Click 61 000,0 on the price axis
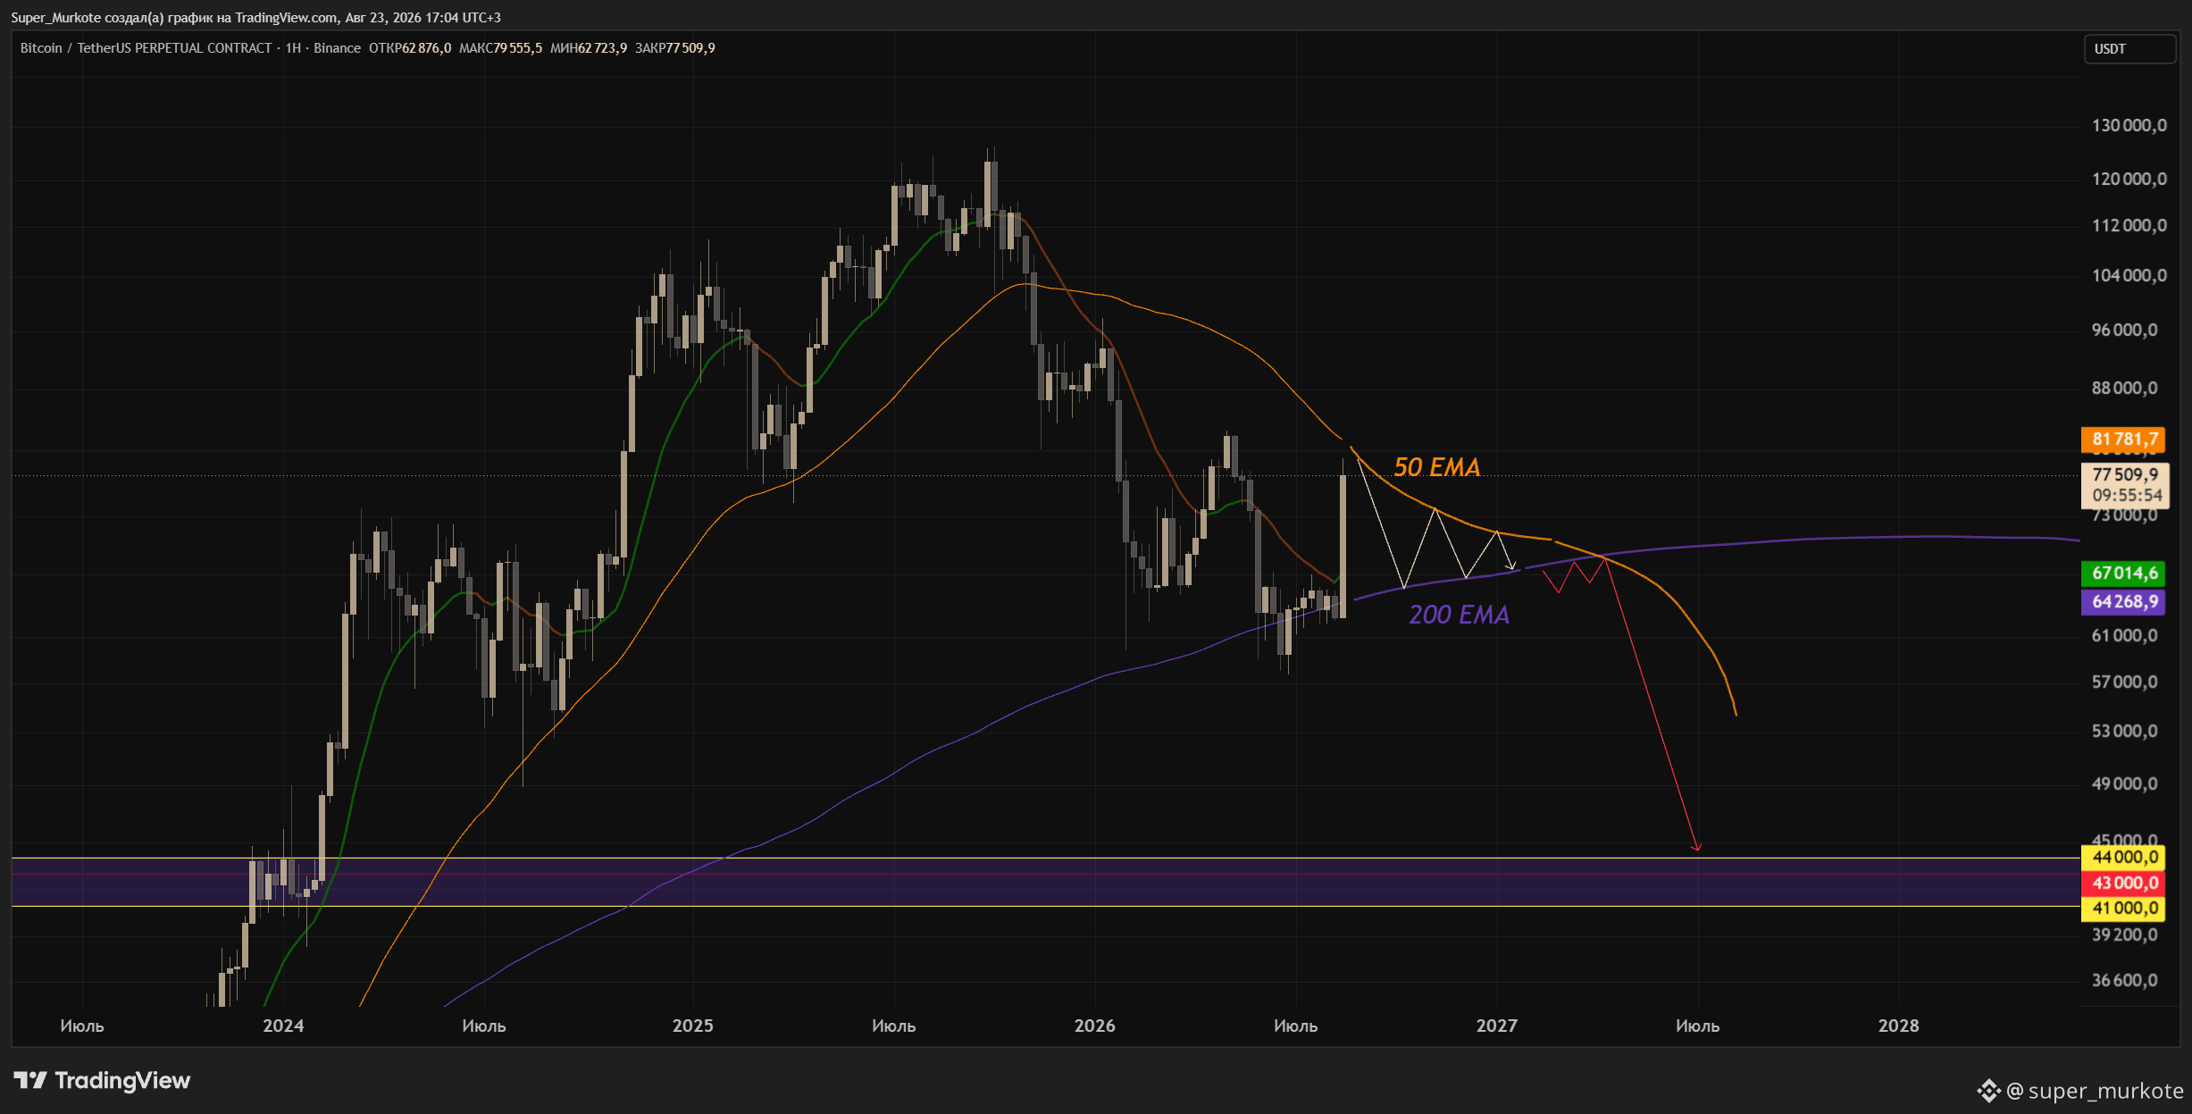 tap(2124, 635)
